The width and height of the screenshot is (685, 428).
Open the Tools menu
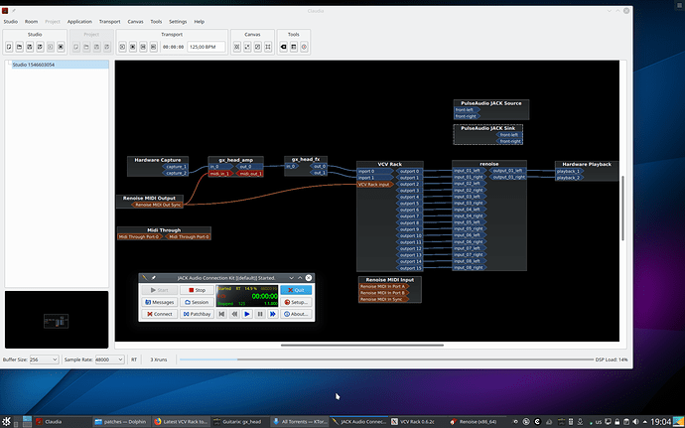156,22
